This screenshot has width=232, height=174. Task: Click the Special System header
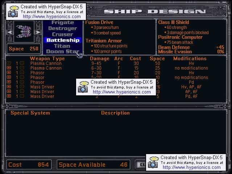[30, 113]
